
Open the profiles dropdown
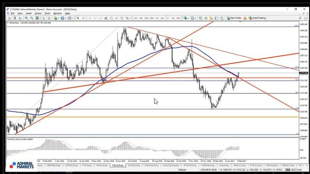click(x=193, y=18)
